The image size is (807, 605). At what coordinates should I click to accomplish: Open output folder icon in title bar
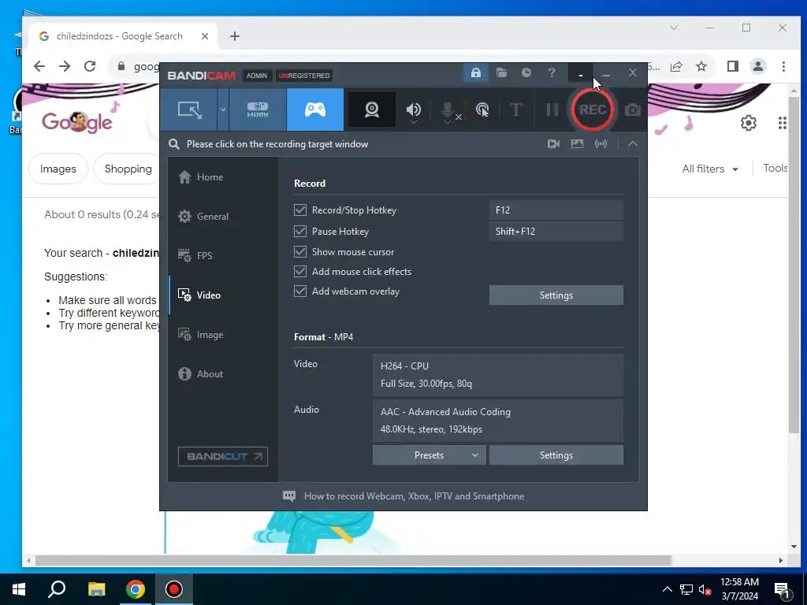coord(501,72)
